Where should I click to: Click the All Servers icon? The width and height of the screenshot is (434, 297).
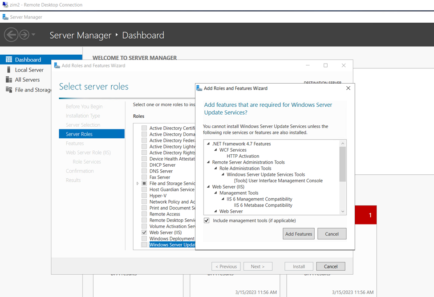(x=8, y=80)
